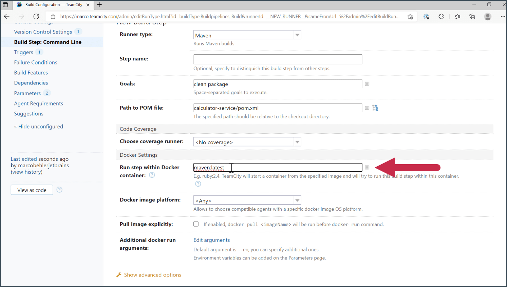Click into the Step name input field
The image size is (507, 287).
(278, 59)
